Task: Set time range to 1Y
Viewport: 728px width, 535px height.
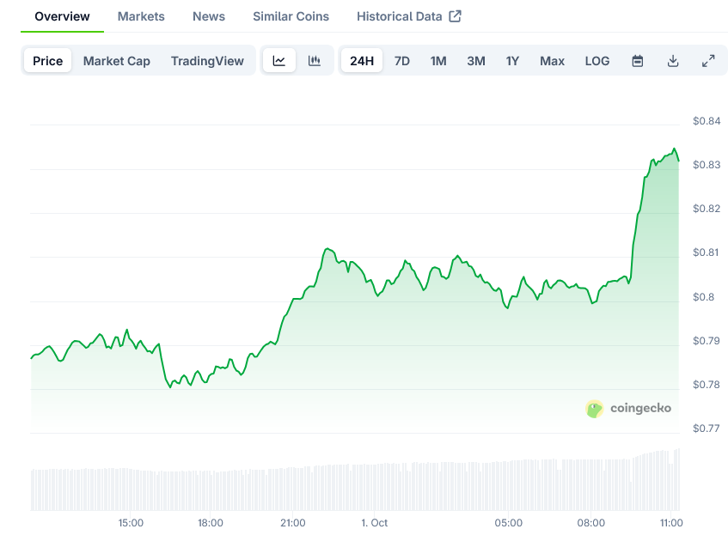Action: click(x=513, y=61)
